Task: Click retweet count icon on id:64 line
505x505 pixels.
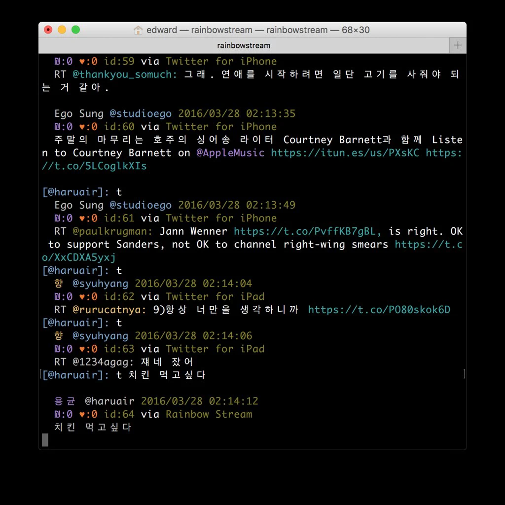Action: pos(57,414)
